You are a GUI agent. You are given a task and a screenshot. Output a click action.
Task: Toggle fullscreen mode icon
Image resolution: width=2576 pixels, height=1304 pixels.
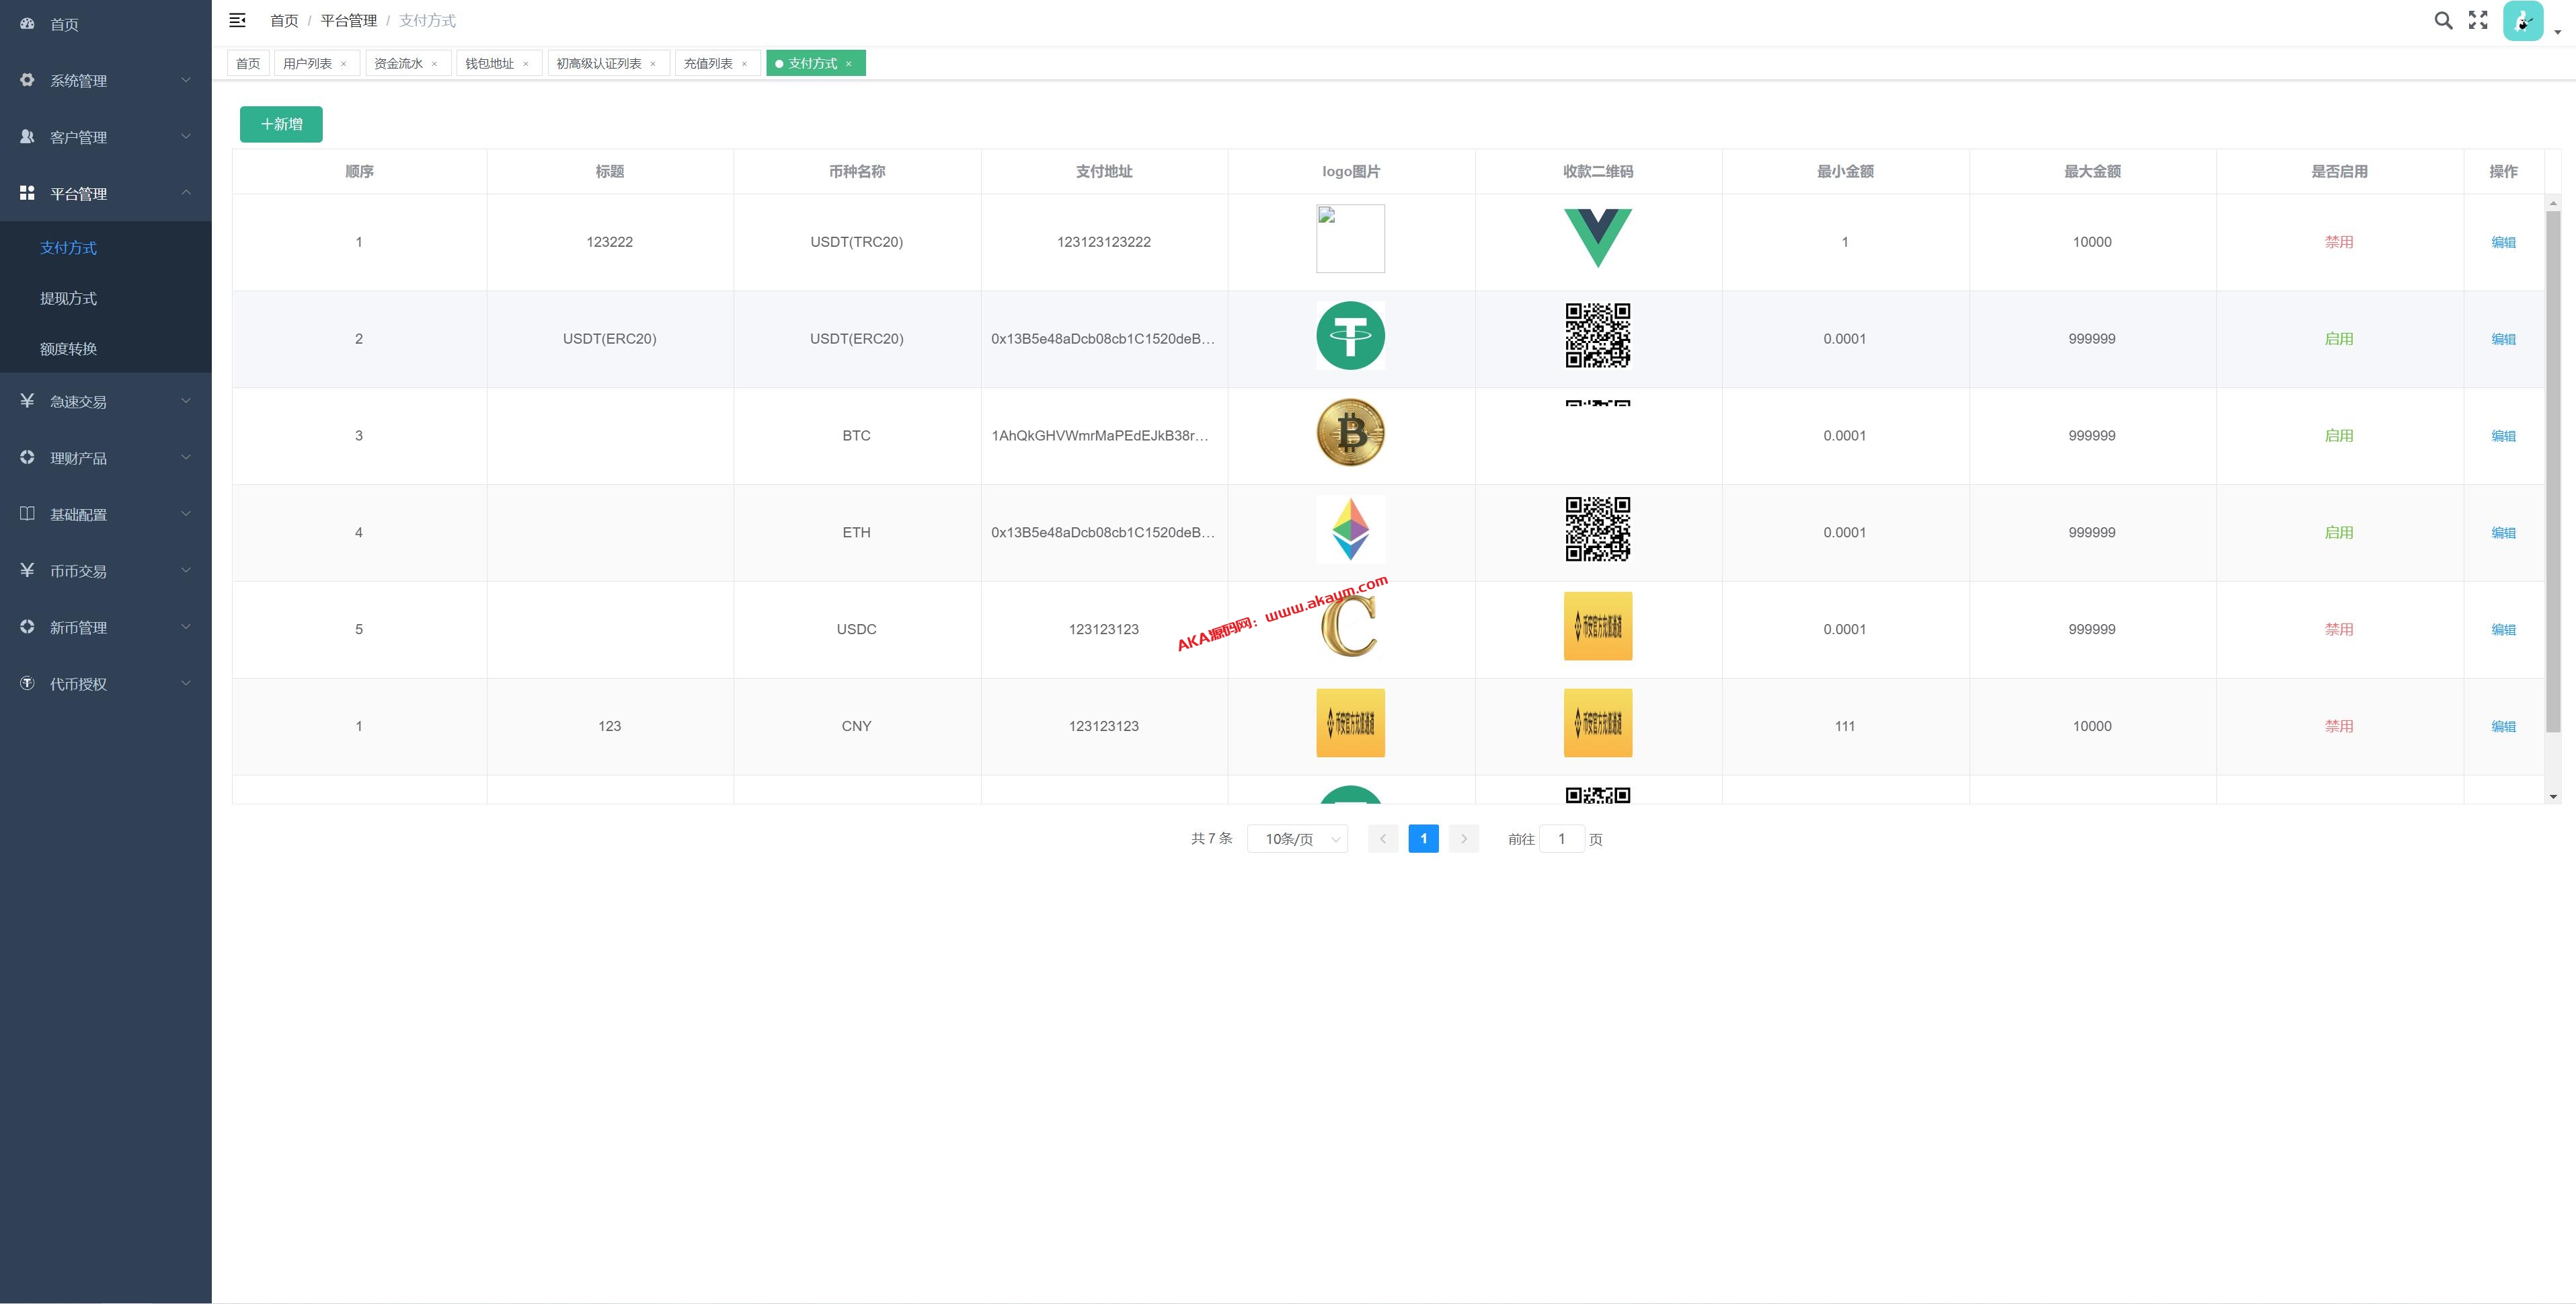[x=2478, y=21]
